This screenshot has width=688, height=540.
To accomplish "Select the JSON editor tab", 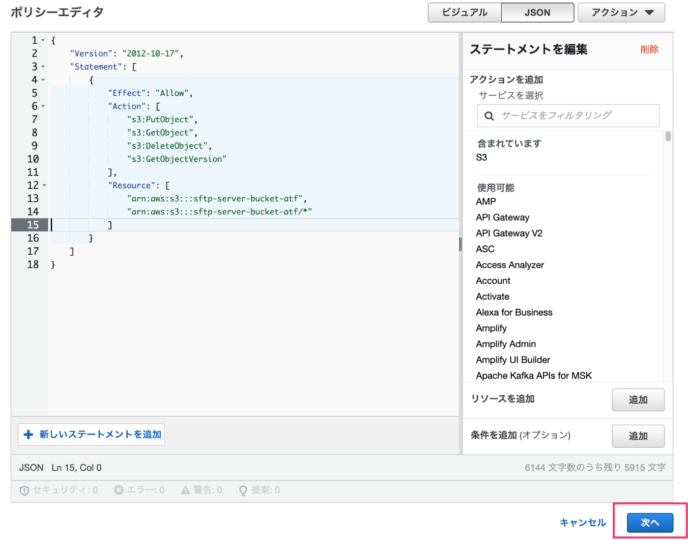I will coord(537,12).
